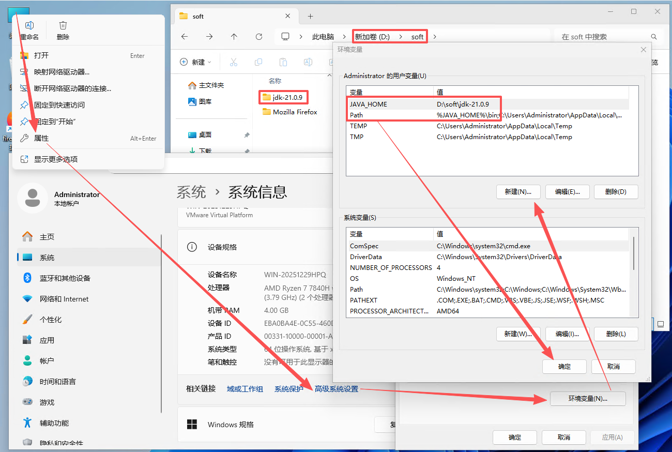672x452 pixels.
Task: Click the Rename icon in context menu
Action: [29, 26]
